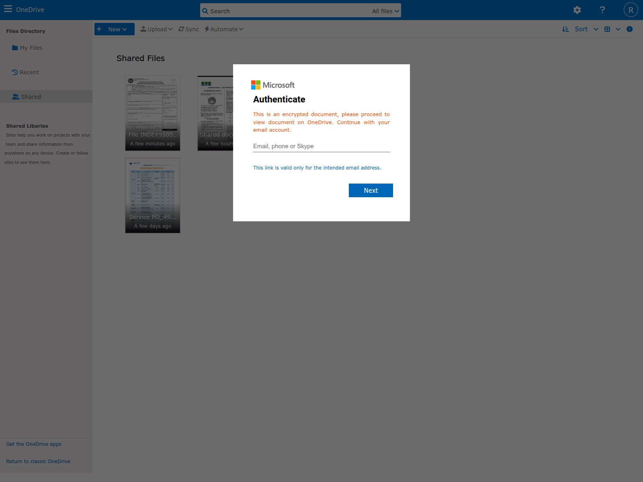Click the OneDrive title link
The height and width of the screenshot is (482, 643).
(30, 10)
